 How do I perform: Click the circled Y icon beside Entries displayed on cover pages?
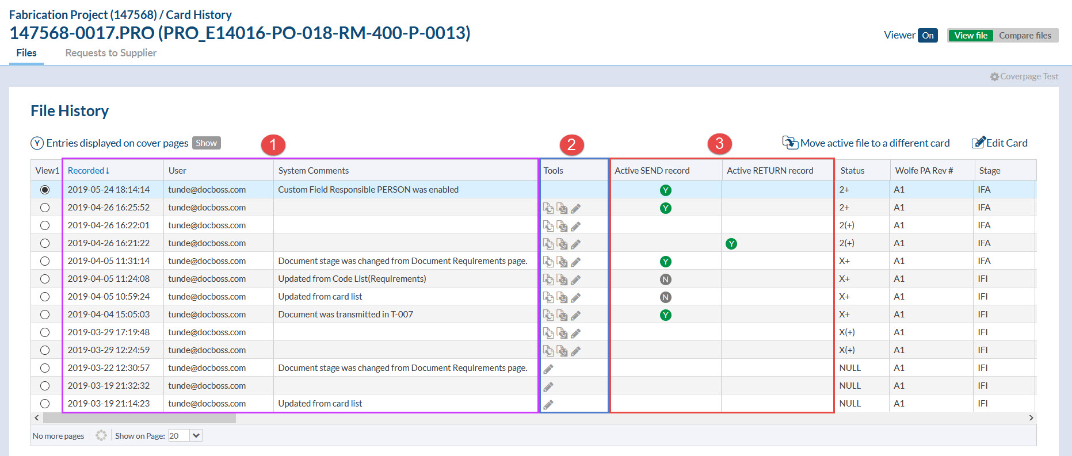37,143
